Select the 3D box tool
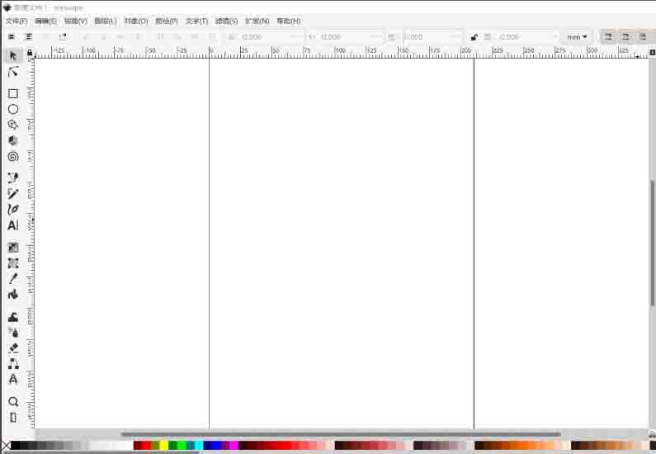 point(13,140)
